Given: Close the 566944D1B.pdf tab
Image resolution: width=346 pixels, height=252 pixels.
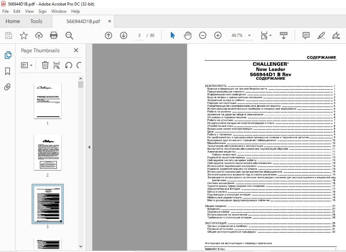Looking at the screenshot, I should (109, 21).
